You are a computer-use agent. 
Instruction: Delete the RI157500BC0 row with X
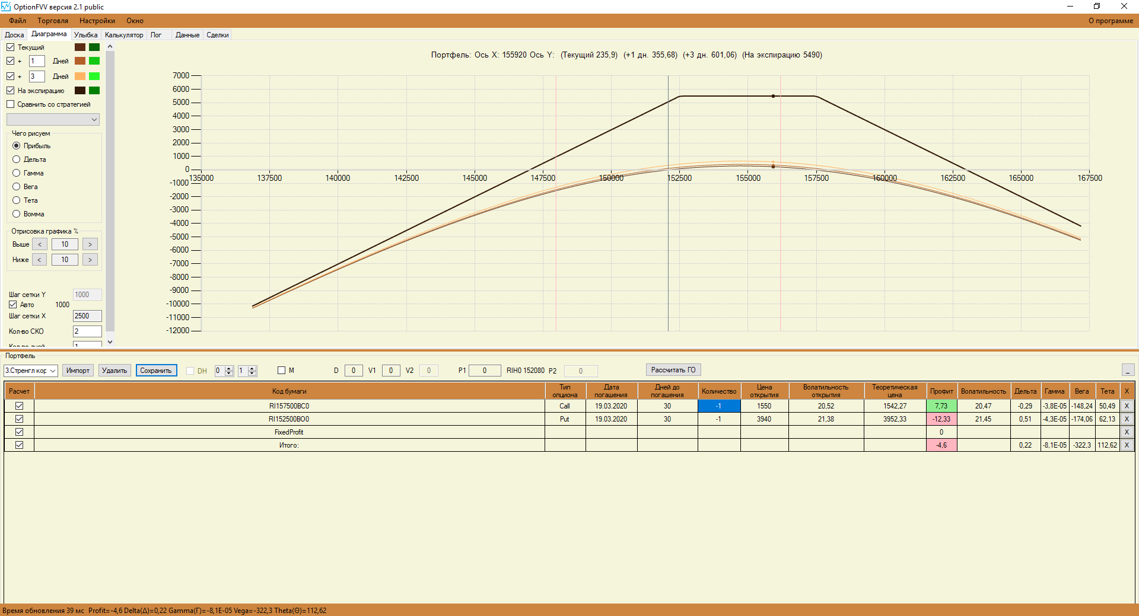[x=1127, y=406]
